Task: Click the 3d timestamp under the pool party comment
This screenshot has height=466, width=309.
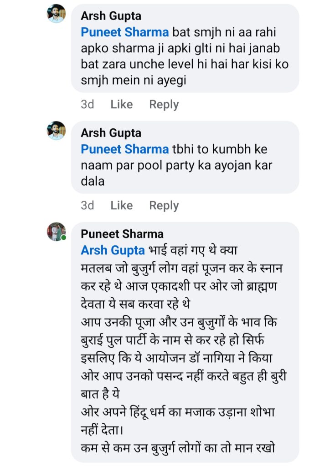Action: tap(87, 205)
